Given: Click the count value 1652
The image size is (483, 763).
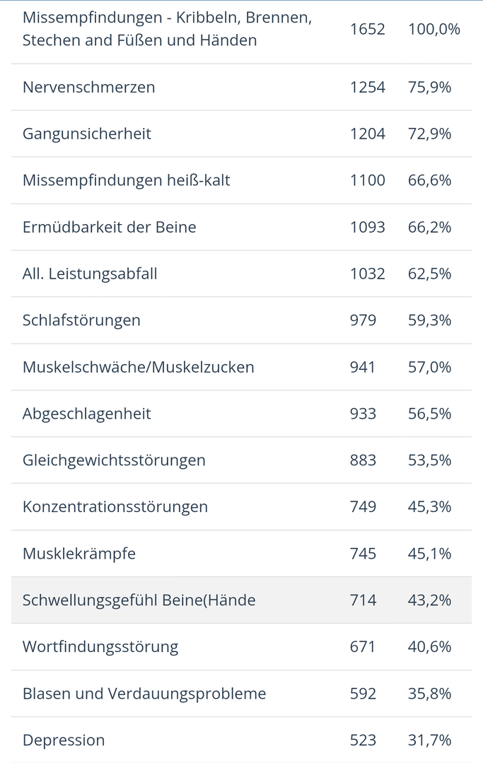Looking at the screenshot, I should coord(368,29).
